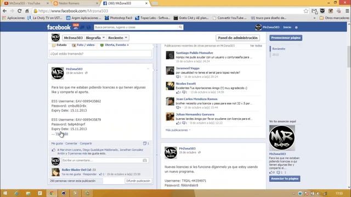The width and height of the screenshot is (351, 197).
Task: Click the MrZona503 page name button
Action: pyautogui.click(x=73, y=38)
